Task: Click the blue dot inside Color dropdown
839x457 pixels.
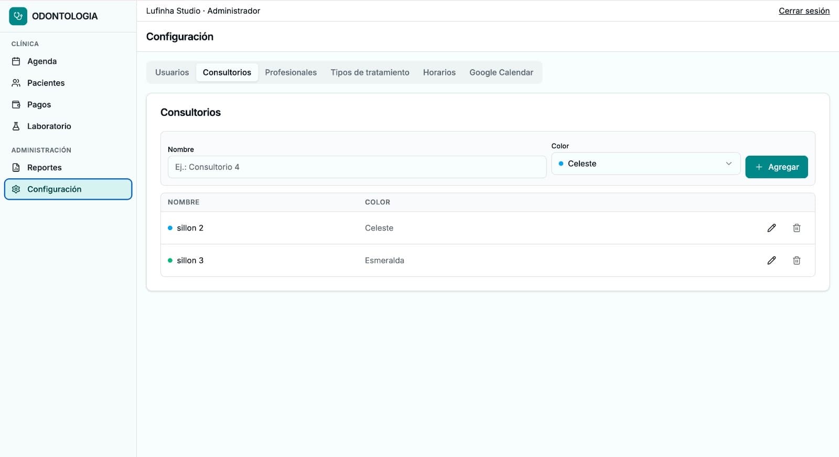Action: point(561,164)
